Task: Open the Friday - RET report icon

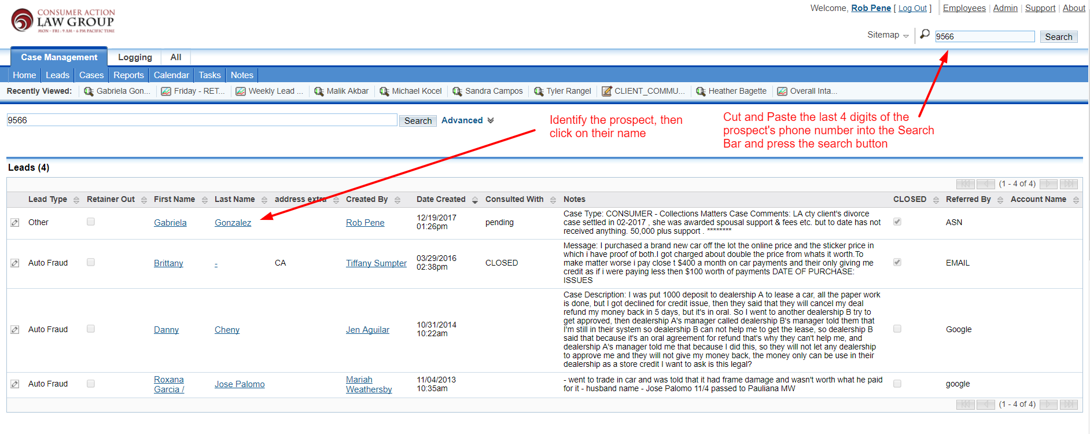Action: (x=166, y=91)
